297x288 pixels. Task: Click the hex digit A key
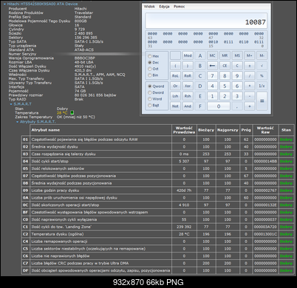point(200,55)
